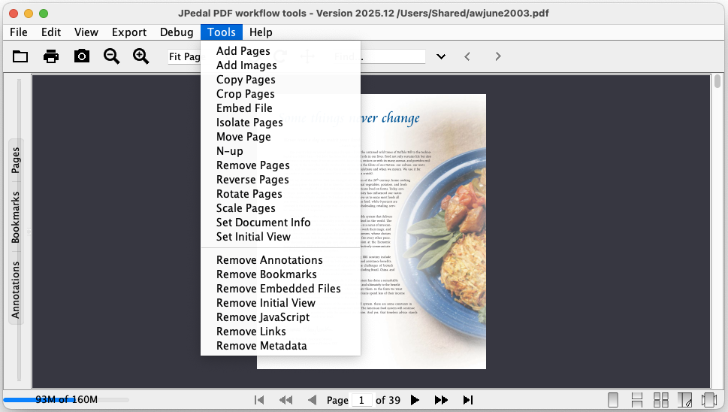The height and width of the screenshot is (412, 728).
Task: Choose Embed File menu entry
Action: pos(280,108)
